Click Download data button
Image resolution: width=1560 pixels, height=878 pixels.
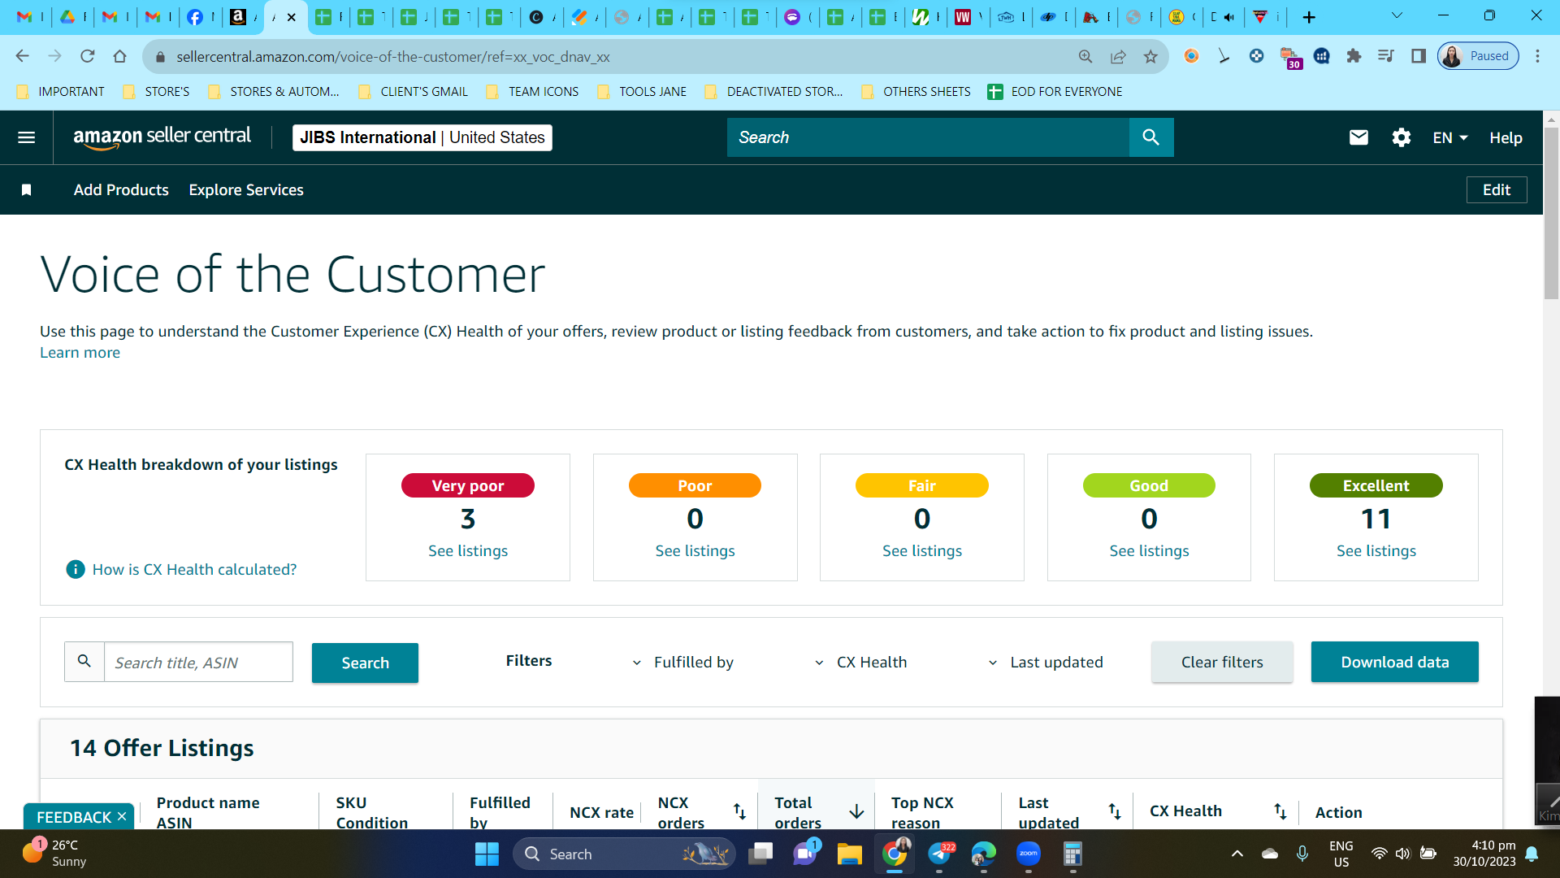pos(1394,662)
